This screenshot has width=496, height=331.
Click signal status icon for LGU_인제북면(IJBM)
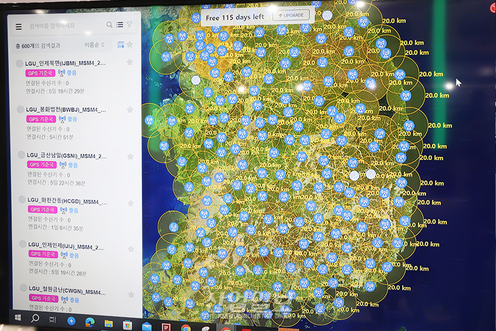tap(62, 72)
